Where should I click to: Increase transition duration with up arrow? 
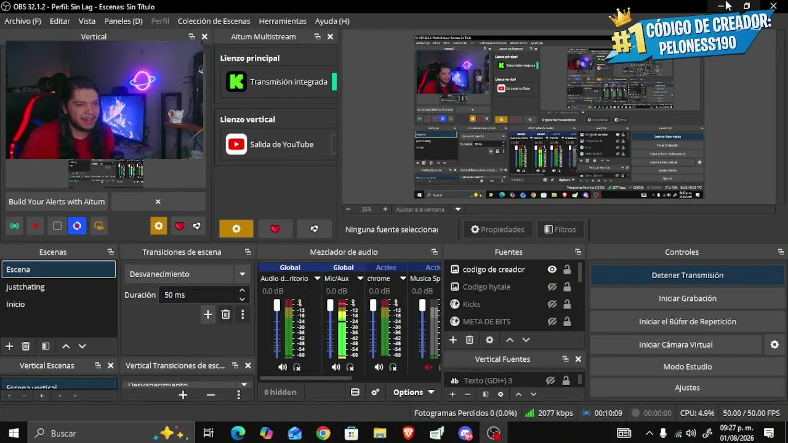click(x=242, y=290)
